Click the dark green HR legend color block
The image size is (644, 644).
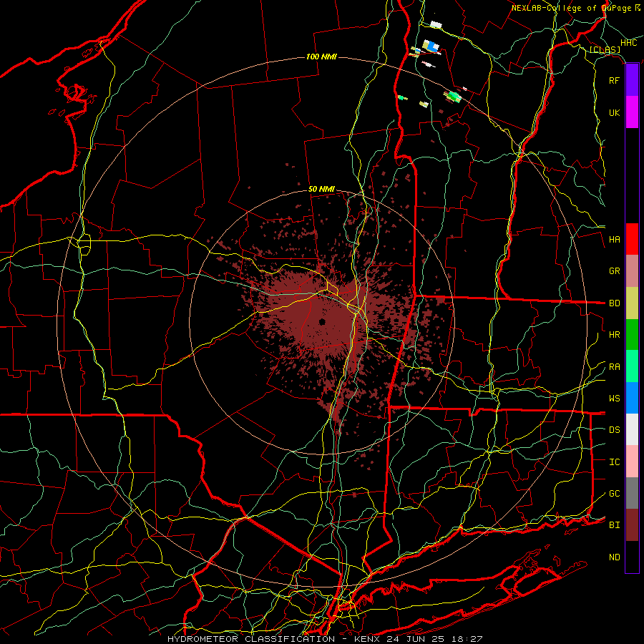tap(632, 335)
